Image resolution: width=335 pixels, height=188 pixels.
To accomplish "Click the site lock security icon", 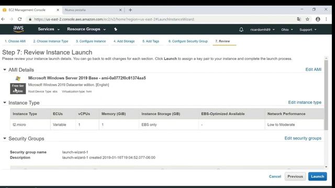I will click(30, 19).
